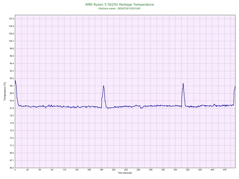Click the 'Time (seconds)' axis label
239x179 pixels.
click(x=125, y=173)
